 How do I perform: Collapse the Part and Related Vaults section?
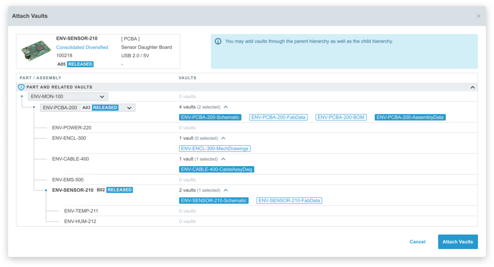[x=472, y=88]
